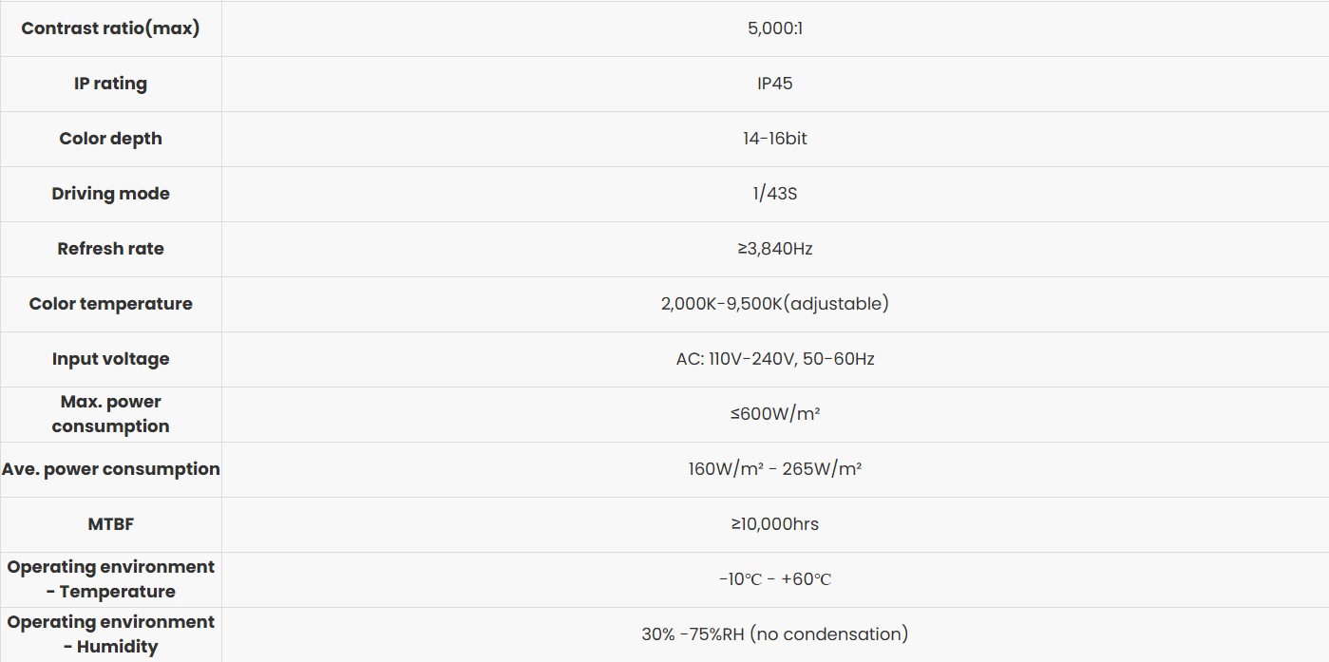
Task: Select the ≥3,840Hz refresh value
Action: [x=775, y=249]
